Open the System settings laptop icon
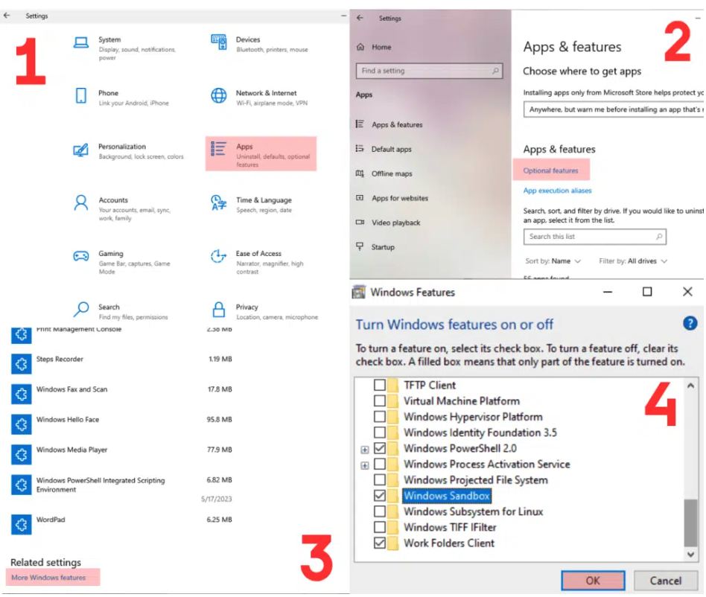Viewport: 706px width, 597px height. pyautogui.click(x=81, y=42)
